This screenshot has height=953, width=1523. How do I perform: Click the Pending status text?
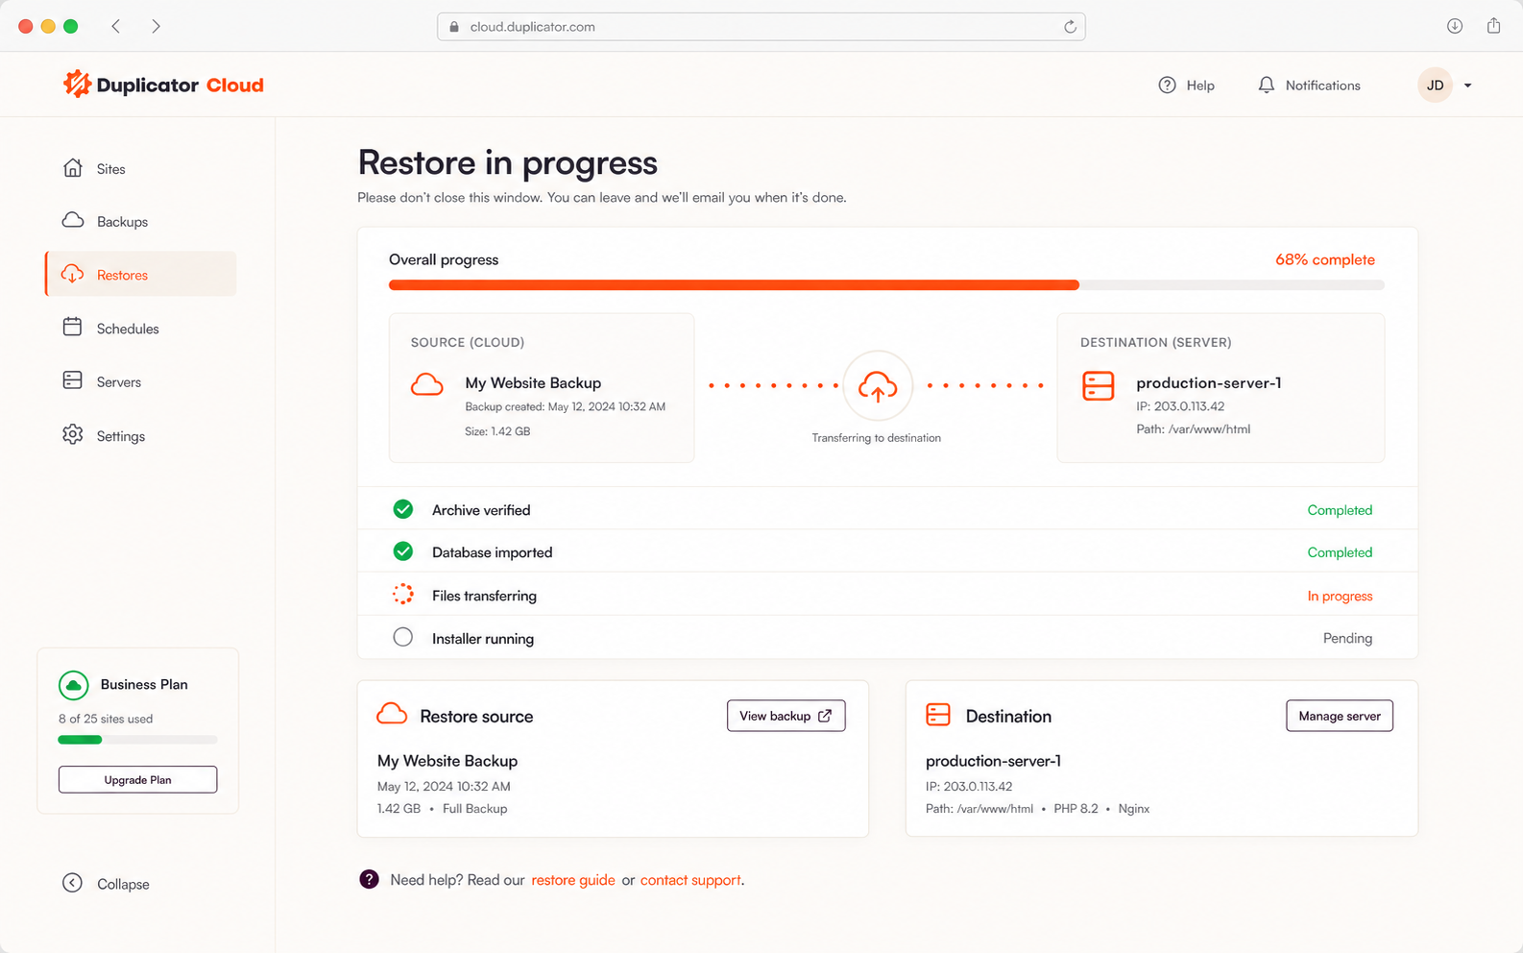(x=1347, y=638)
